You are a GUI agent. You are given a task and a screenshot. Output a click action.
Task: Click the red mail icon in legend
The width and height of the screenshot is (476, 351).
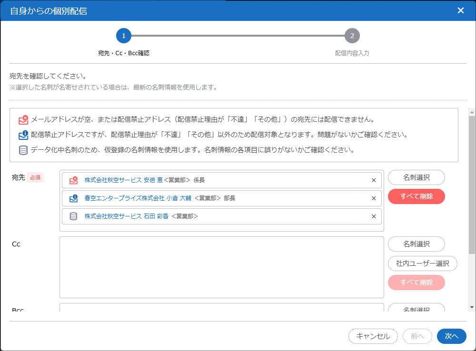pyautogui.click(x=23, y=120)
